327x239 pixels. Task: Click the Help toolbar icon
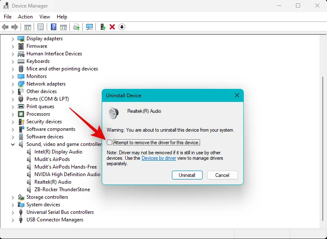tap(53, 27)
